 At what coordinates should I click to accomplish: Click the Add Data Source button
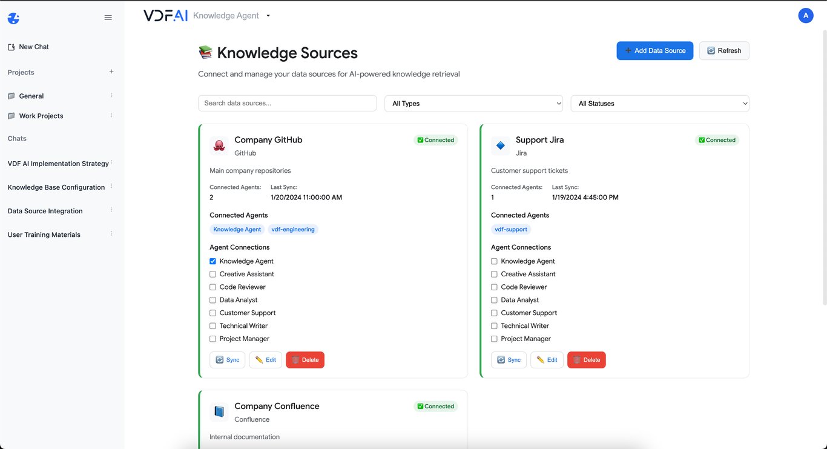654,50
